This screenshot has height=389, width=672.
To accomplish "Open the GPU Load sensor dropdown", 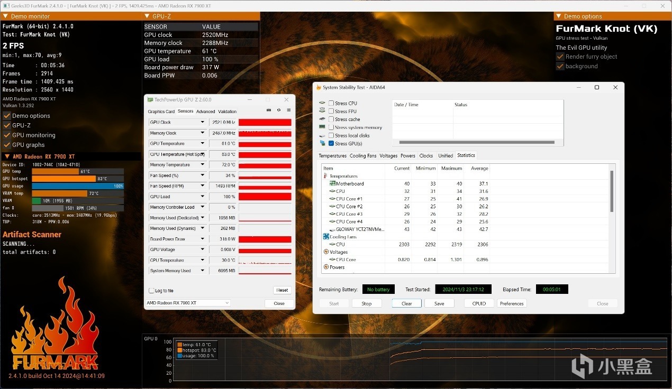I will point(202,196).
